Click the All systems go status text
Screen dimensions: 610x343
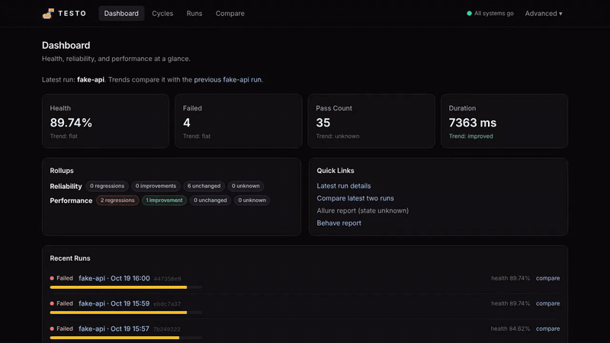[x=493, y=13]
